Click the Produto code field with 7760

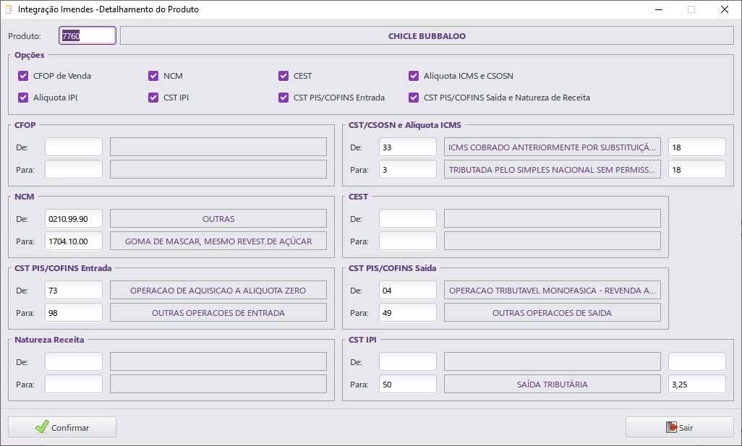coord(88,35)
